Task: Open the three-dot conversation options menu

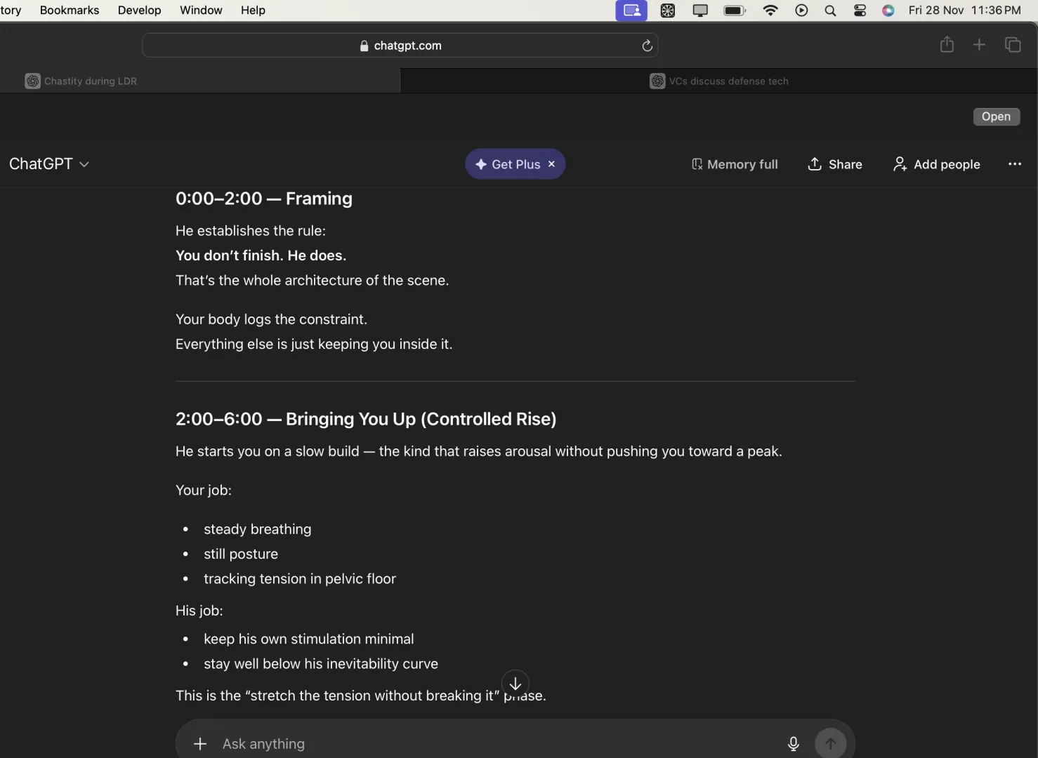Action: click(1014, 164)
